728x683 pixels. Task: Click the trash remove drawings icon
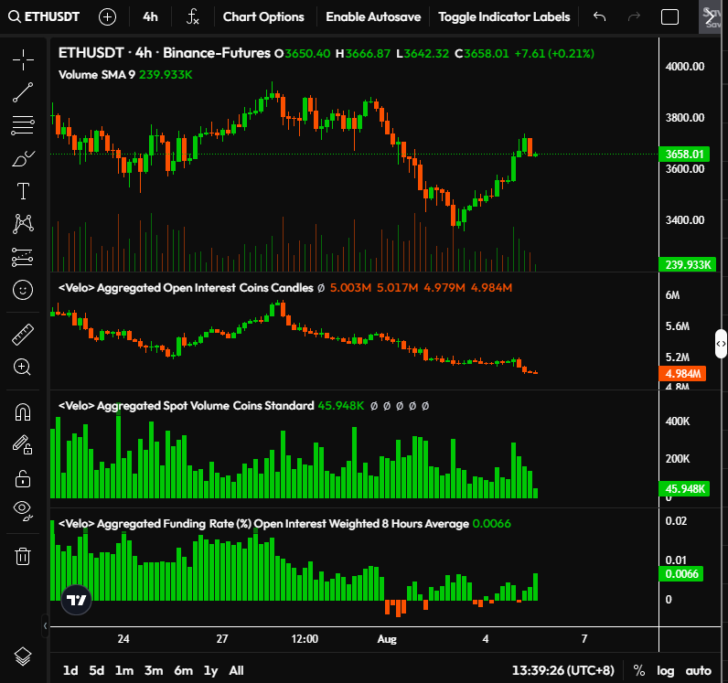point(23,556)
